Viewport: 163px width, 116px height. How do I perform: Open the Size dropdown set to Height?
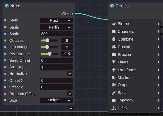click(x=56, y=100)
